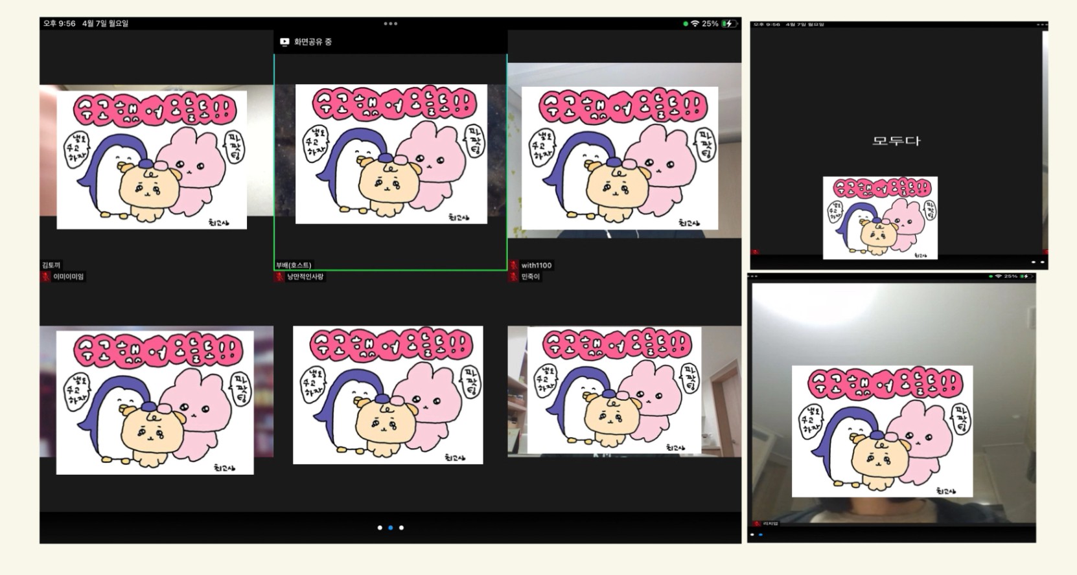Viewport: 1077px width, 575px height.
Task: Tap the shared cartoon image below 모두다
Action: tap(880, 218)
